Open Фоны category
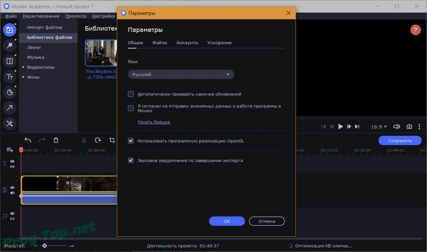 click(33, 77)
